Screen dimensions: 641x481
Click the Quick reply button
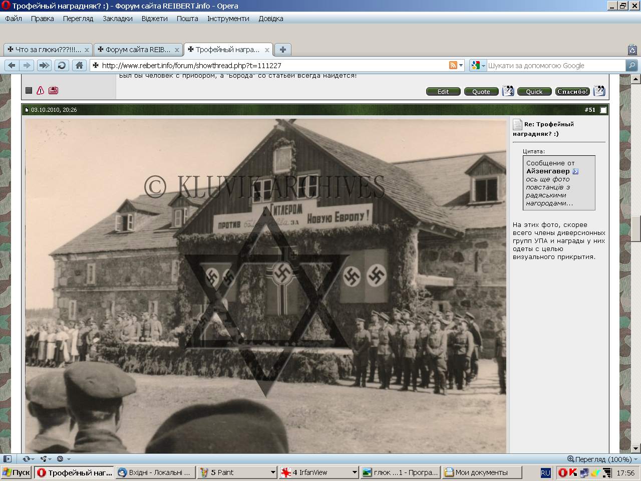pos(534,92)
